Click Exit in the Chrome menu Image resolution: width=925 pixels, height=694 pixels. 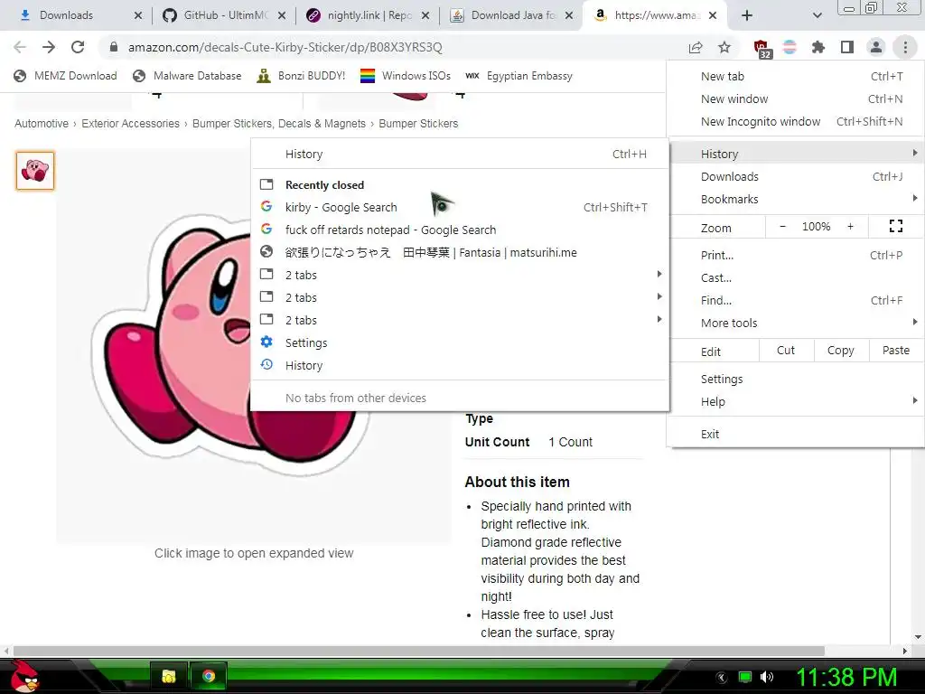pos(797,435)
